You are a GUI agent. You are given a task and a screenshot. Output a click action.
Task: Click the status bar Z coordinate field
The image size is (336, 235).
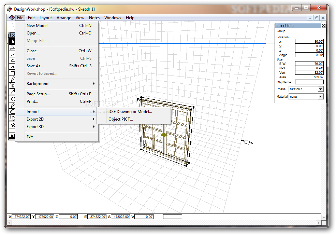click(x=68, y=217)
